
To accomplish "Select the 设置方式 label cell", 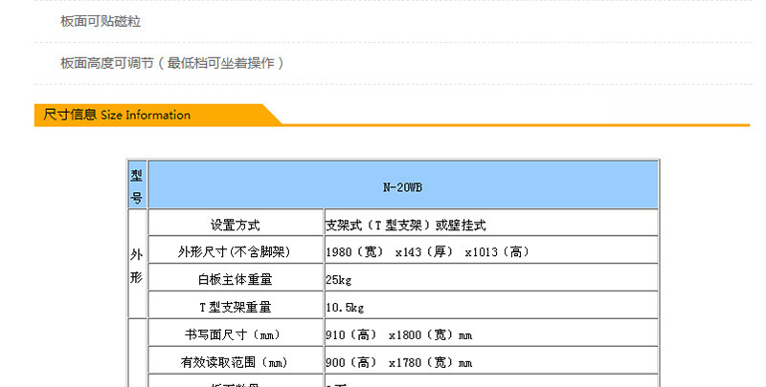I will (x=235, y=226).
